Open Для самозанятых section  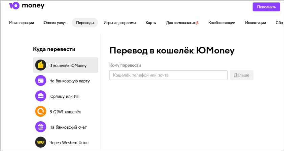coord(182,23)
